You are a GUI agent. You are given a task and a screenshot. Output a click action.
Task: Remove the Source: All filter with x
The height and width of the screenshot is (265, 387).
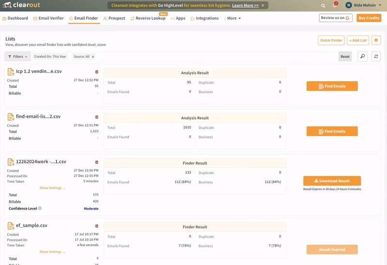93,56
